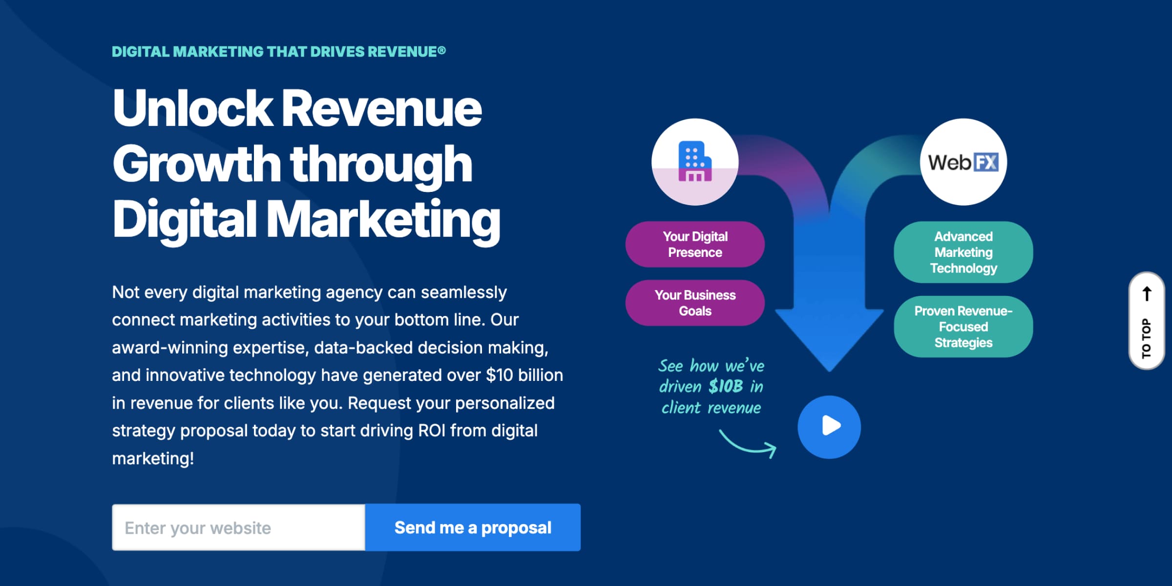Click the up arrow in To Top
Screen dimensions: 1172x586
(x=1147, y=293)
